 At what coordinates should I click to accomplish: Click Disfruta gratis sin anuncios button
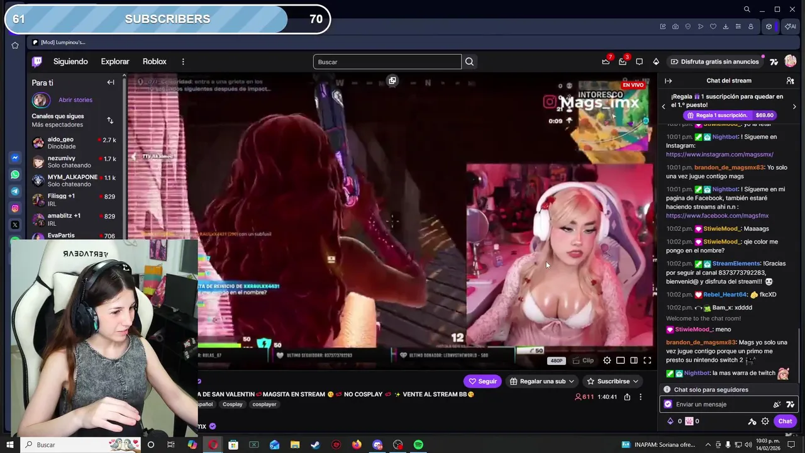pos(714,62)
